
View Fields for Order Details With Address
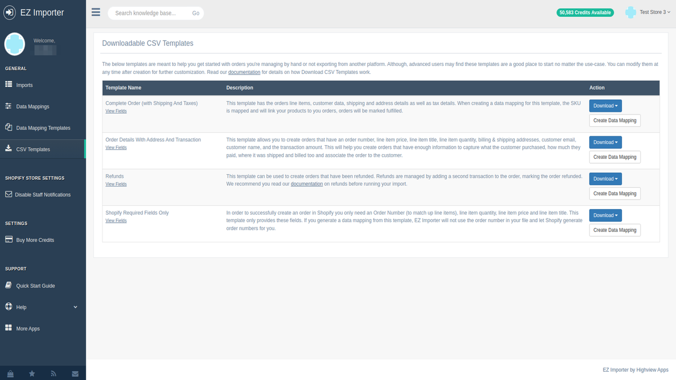[116, 148]
